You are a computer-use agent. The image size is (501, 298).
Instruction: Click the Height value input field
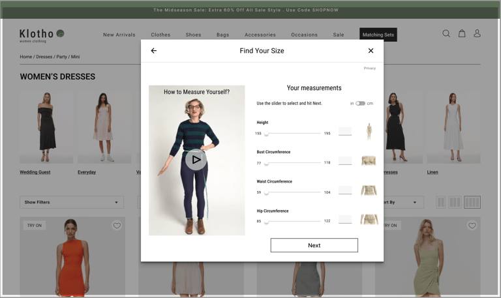345,131
